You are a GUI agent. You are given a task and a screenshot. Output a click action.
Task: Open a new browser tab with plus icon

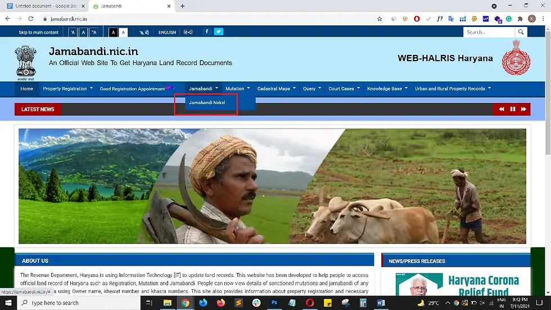coord(182,6)
